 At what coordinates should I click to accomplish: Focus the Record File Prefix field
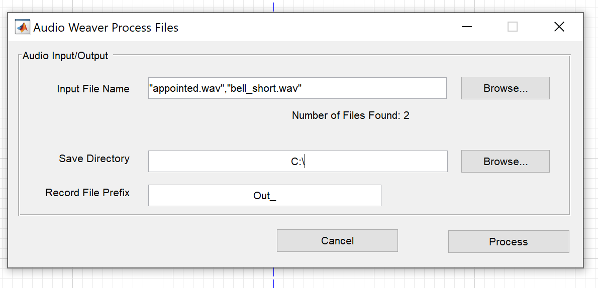[x=264, y=196]
